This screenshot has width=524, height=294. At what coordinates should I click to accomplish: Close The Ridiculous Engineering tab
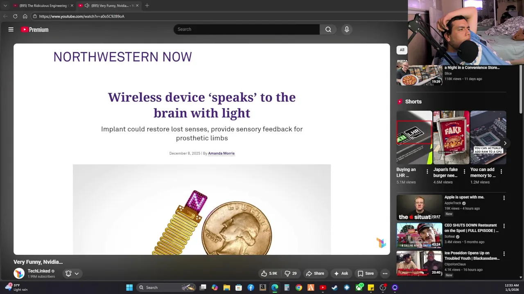tap(72, 5)
